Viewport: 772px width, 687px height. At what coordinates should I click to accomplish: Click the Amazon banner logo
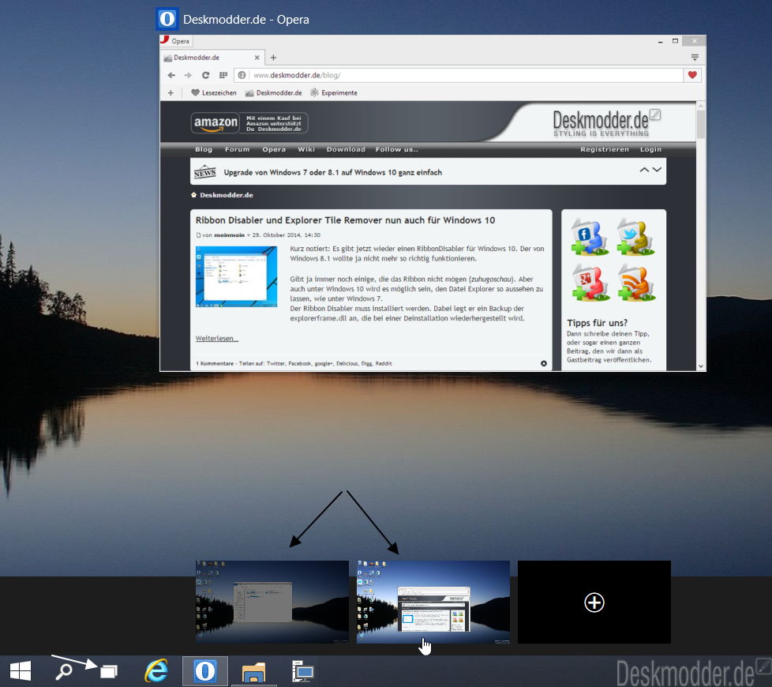[x=215, y=122]
